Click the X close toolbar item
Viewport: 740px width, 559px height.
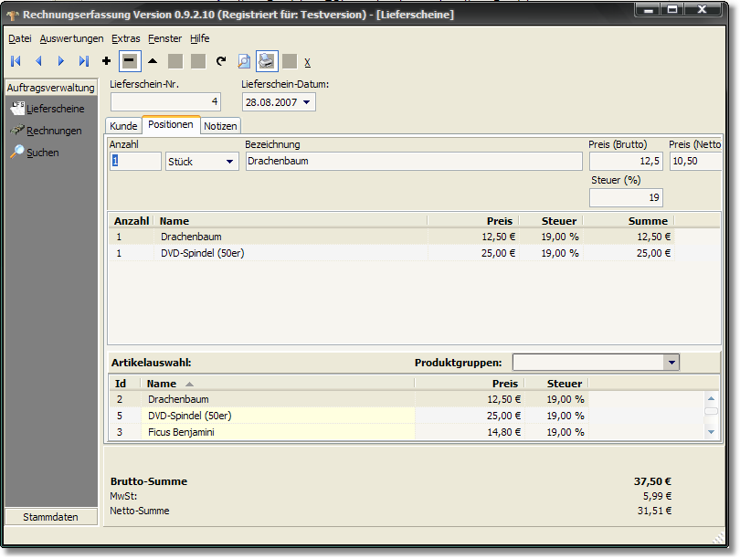pos(307,62)
